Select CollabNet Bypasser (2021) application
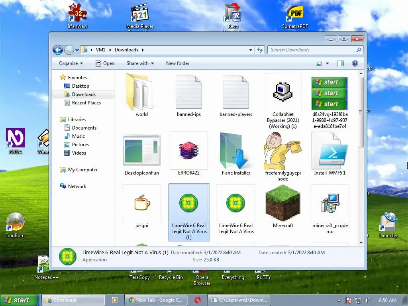The width and height of the screenshot is (408, 306). pos(283,101)
